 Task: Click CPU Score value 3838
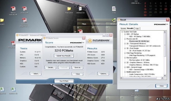[103, 55]
